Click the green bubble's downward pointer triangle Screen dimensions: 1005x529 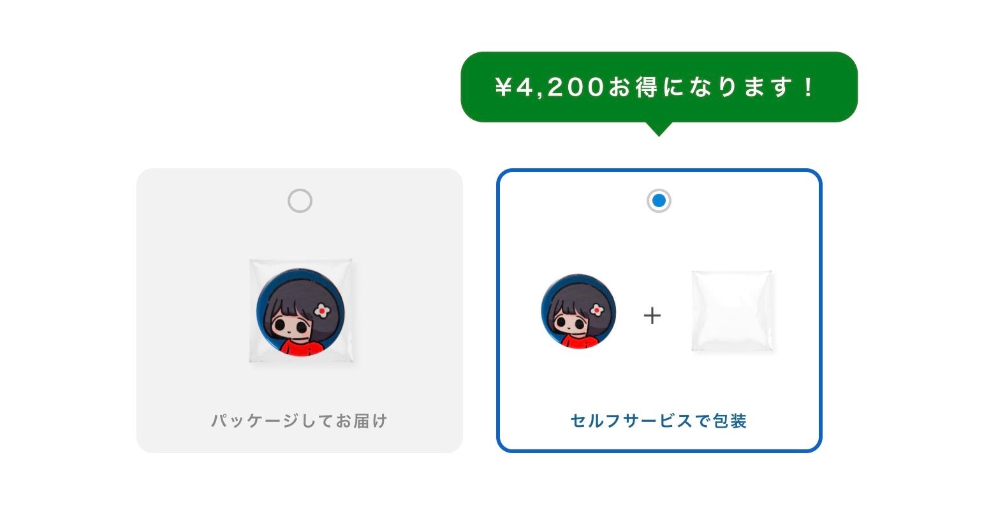tap(659, 129)
